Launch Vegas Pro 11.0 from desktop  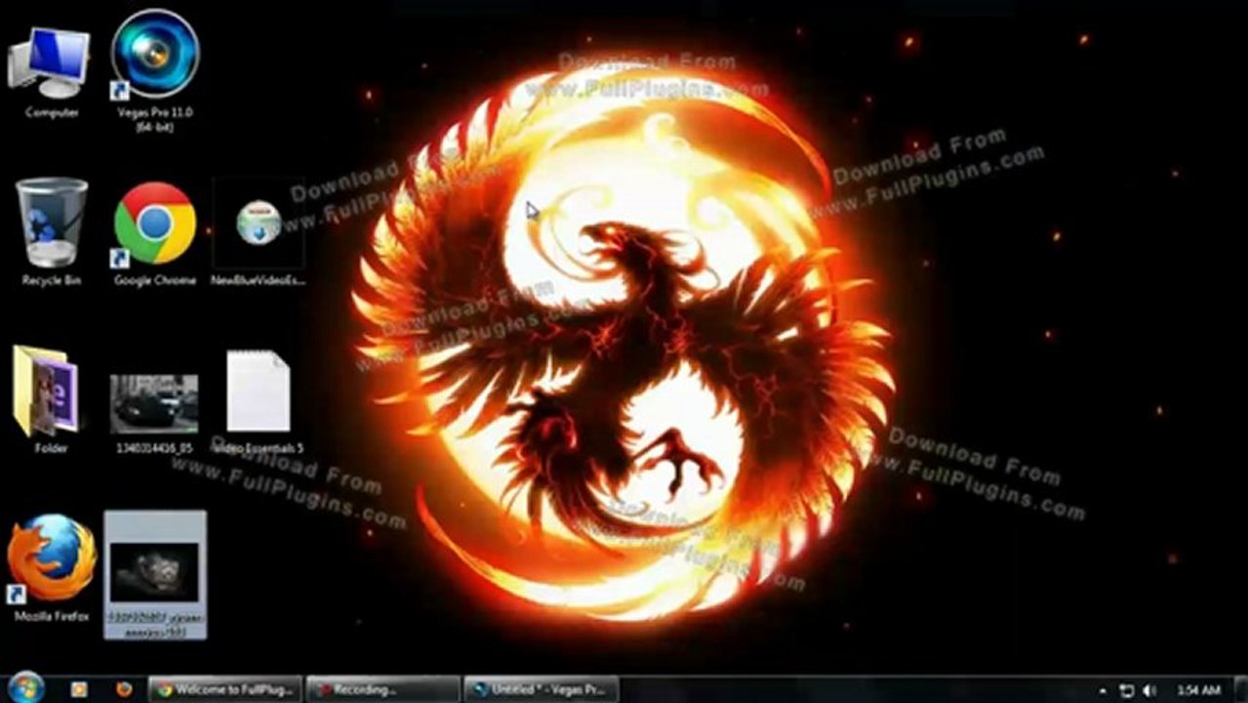click(154, 70)
